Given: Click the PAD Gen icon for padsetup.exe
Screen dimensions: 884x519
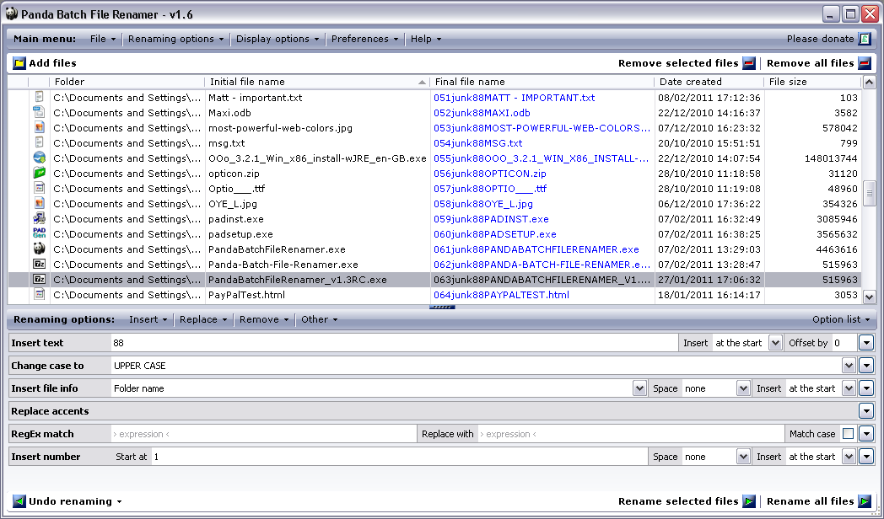Looking at the screenshot, I should coord(39,234).
